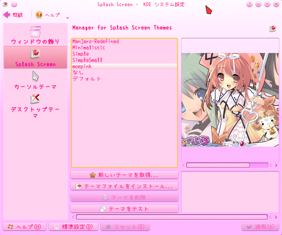Select the Splash Screen sidebar item
This screenshot has height=235, width=282.
pos(35,57)
